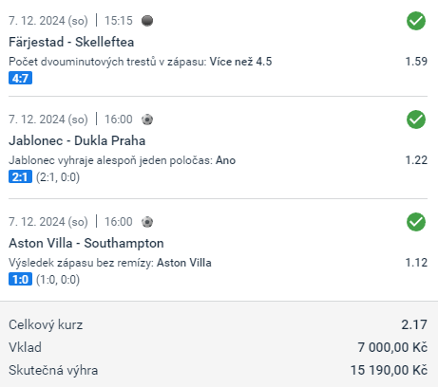The image size is (438, 387).
Task: Click green checkmark of Färjestad - Skelleftea bet
Action: click(x=416, y=21)
